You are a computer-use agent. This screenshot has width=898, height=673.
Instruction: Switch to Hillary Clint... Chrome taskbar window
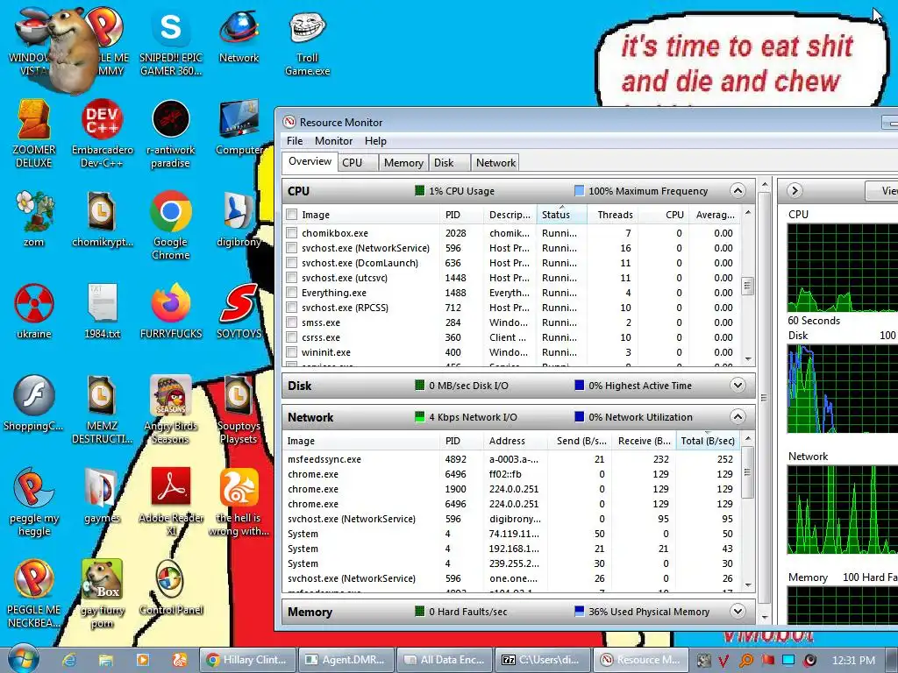click(248, 660)
